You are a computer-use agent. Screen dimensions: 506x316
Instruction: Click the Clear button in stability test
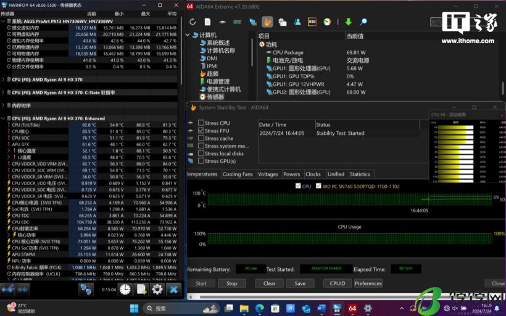coord(269,283)
